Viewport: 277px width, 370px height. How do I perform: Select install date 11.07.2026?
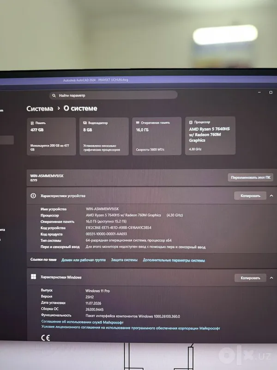(x=93, y=303)
